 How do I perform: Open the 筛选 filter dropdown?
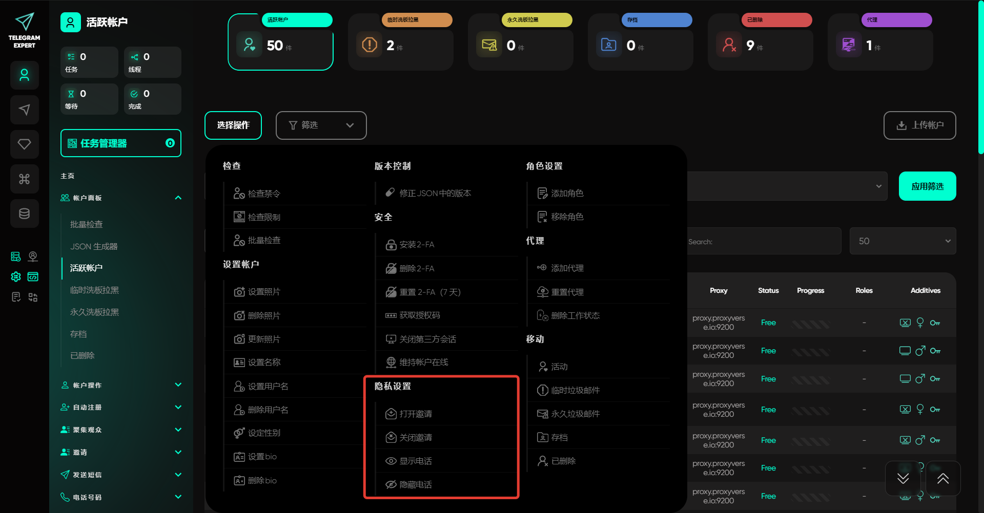(x=321, y=125)
